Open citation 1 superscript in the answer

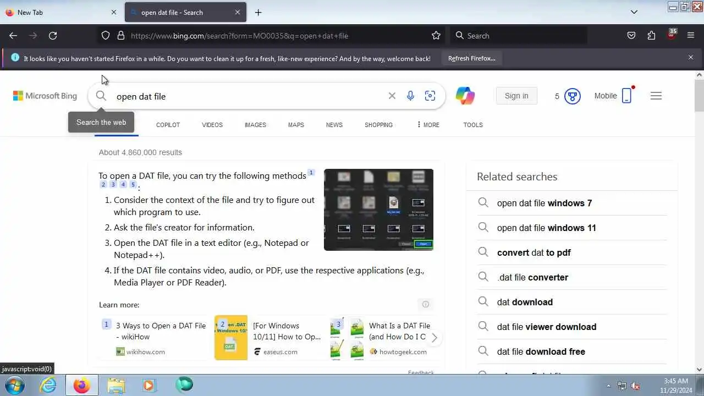click(311, 173)
